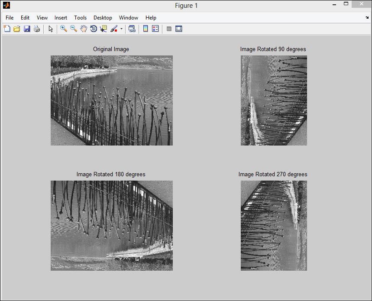The height and width of the screenshot is (301, 372).
Task: Select the 'Original Image' title text
Action: (111, 49)
